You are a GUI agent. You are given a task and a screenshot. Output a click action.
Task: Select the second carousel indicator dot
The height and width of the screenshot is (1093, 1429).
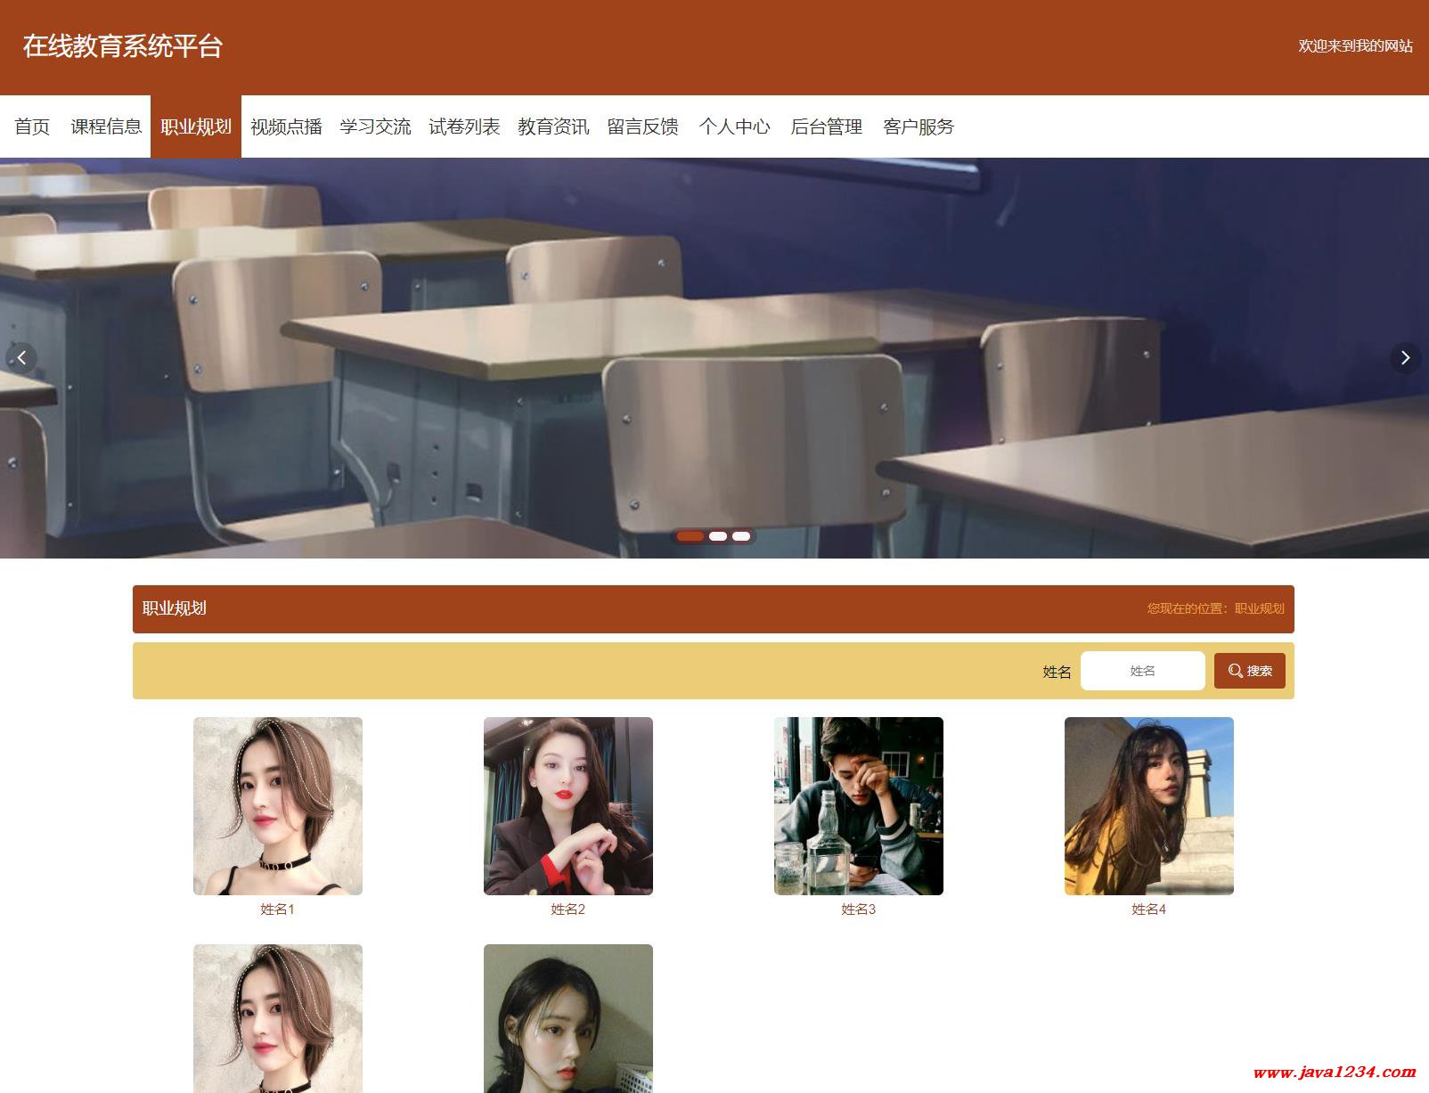718,536
